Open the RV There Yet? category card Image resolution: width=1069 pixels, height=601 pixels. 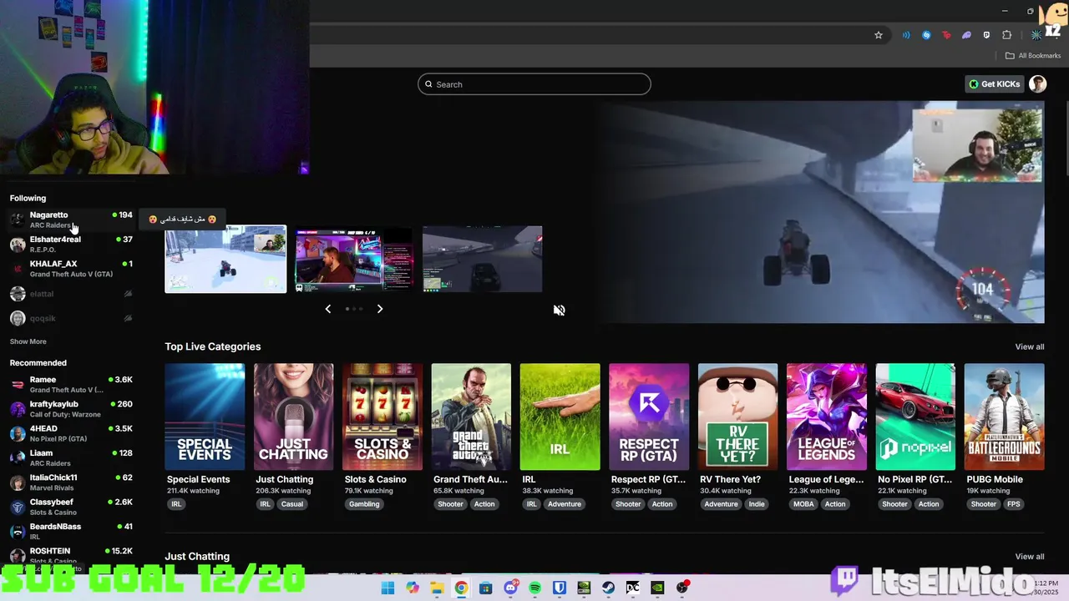point(737,417)
